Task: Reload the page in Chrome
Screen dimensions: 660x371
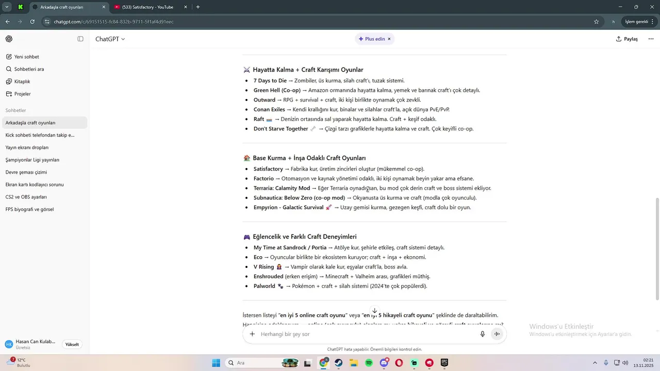Action: coord(32,22)
